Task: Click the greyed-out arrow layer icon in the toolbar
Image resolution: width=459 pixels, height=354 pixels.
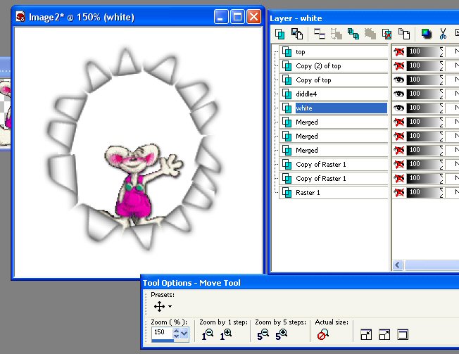Action: point(337,34)
